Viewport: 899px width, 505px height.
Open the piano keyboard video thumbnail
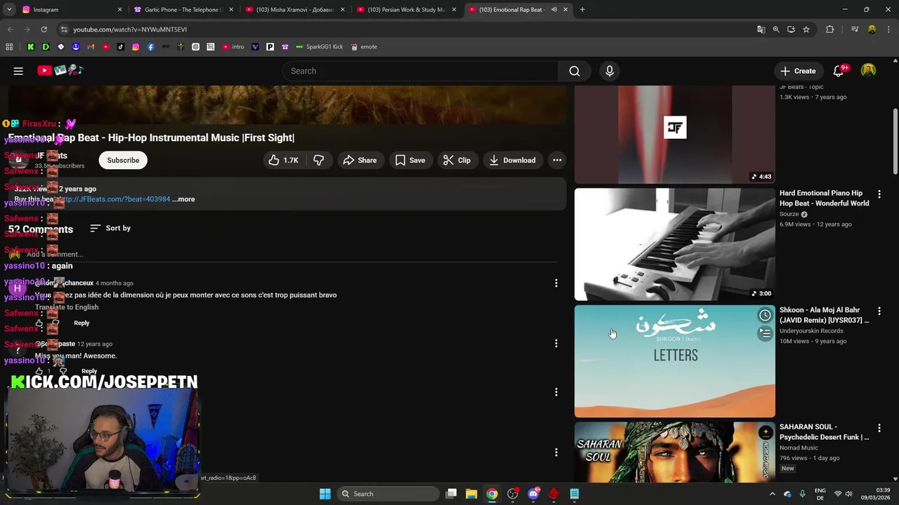pos(675,244)
